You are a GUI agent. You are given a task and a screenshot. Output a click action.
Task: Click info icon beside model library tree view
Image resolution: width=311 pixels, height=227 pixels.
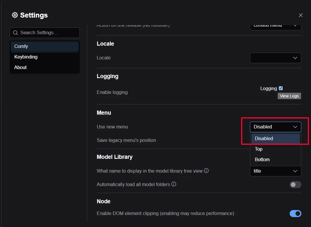[x=206, y=171]
